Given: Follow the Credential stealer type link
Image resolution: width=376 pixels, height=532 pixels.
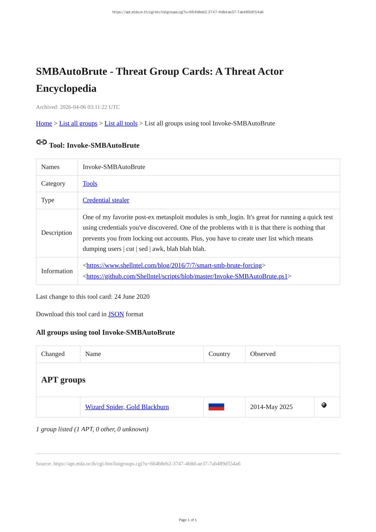Looking at the screenshot, I should pos(106,200).
